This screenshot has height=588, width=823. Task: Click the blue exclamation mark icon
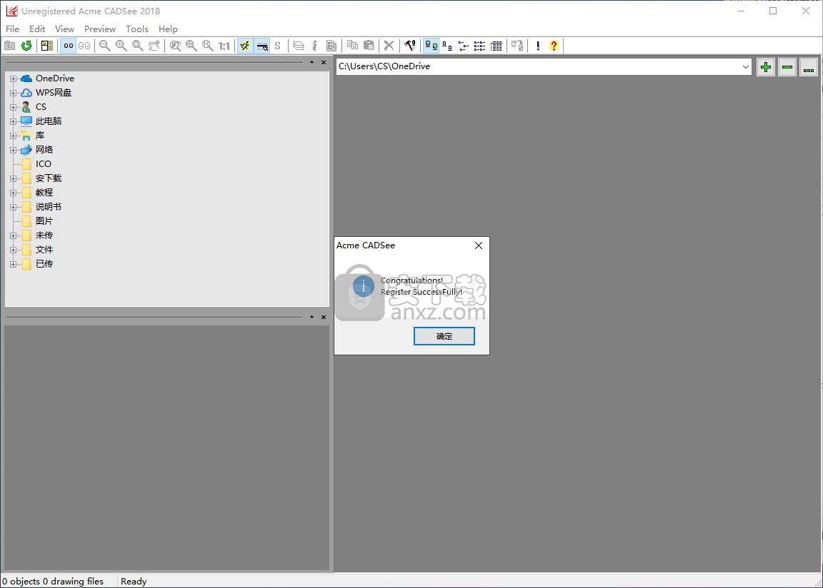538,46
